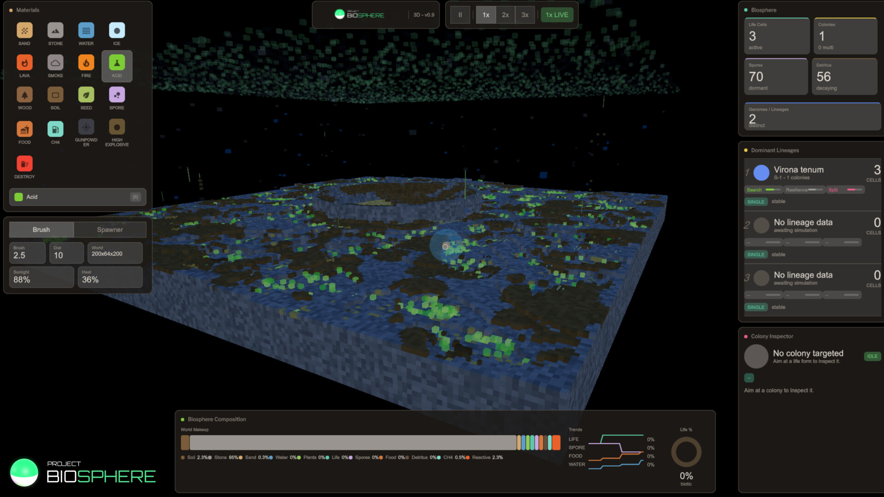Image resolution: width=884 pixels, height=497 pixels.
Task: Adjust the Sunlight 88% control
Action: (41, 277)
